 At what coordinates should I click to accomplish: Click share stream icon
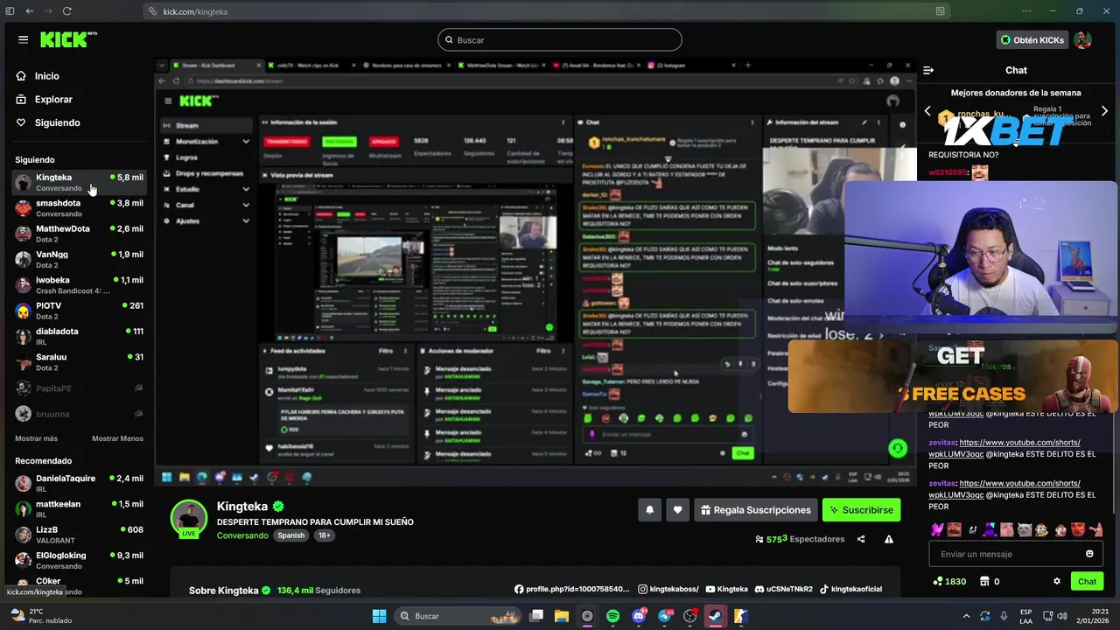point(861,539)
